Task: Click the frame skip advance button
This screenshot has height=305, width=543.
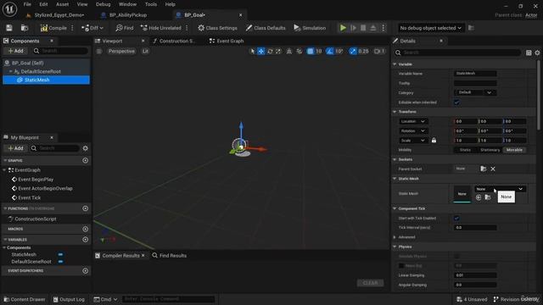Action: pyautogui.click(x=353, y=28)
